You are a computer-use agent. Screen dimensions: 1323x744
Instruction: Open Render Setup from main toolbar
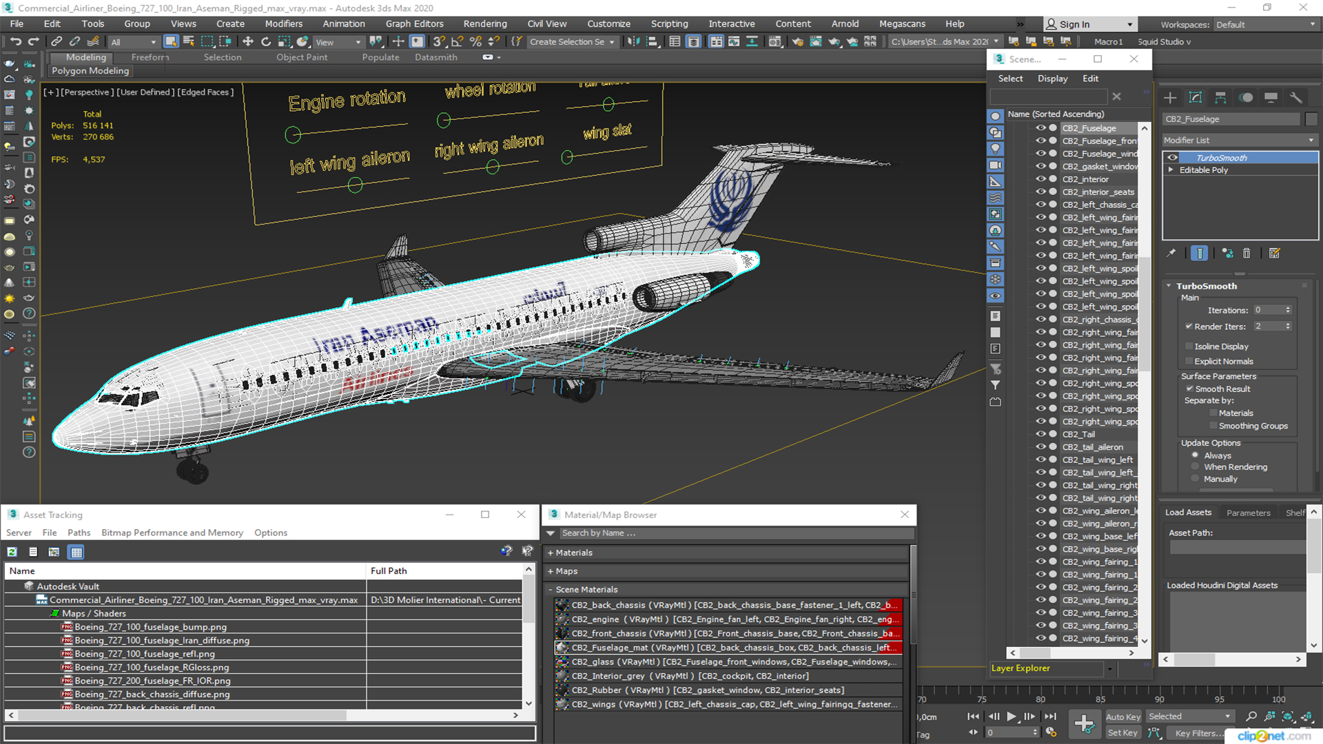click(797, 42)
